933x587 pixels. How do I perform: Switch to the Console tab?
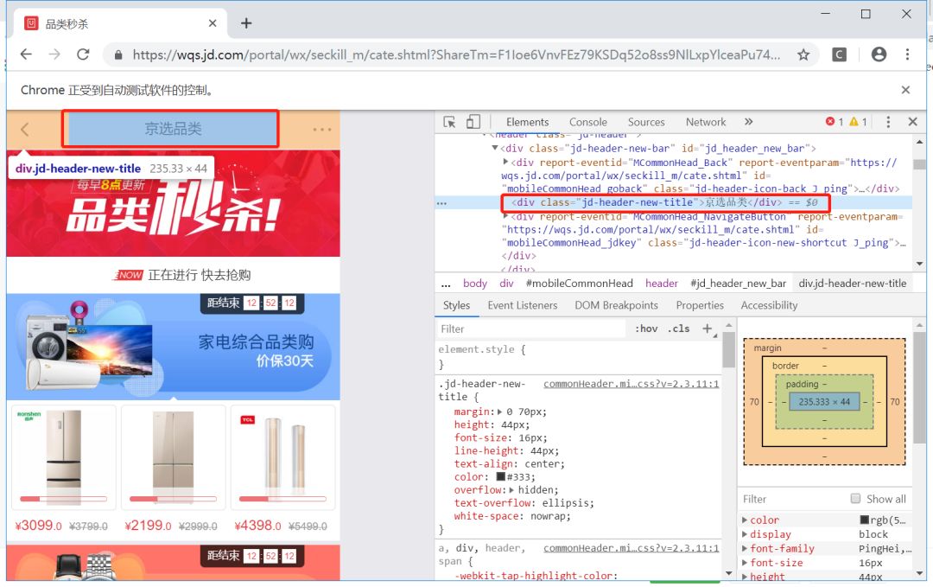588,122
